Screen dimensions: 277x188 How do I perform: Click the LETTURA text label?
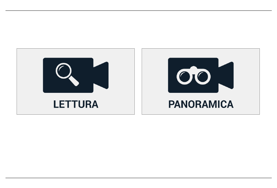[76, 104]
